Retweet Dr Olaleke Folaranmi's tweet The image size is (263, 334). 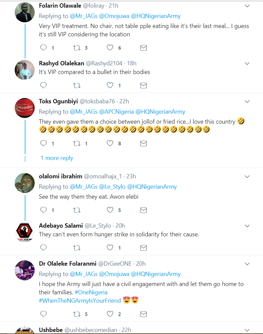click(77, 314)
